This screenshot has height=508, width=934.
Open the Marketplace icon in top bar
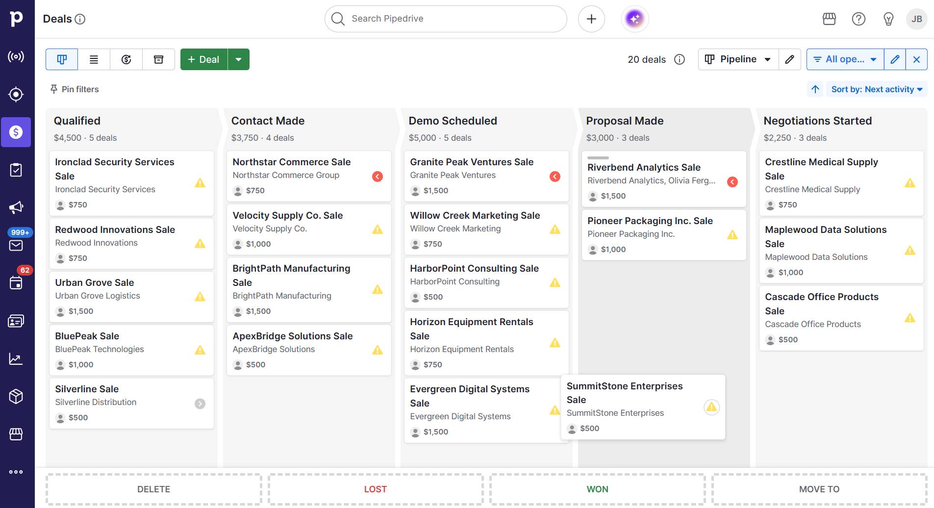click(829, 19)
